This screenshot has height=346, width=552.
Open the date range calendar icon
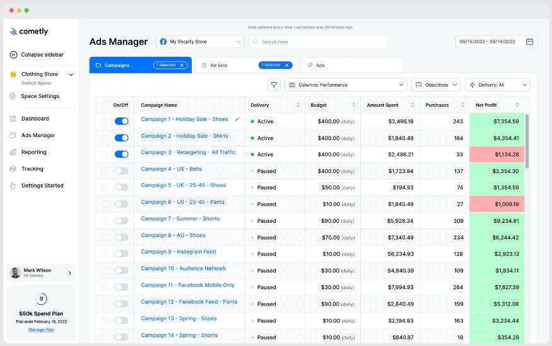coord(529,42)
